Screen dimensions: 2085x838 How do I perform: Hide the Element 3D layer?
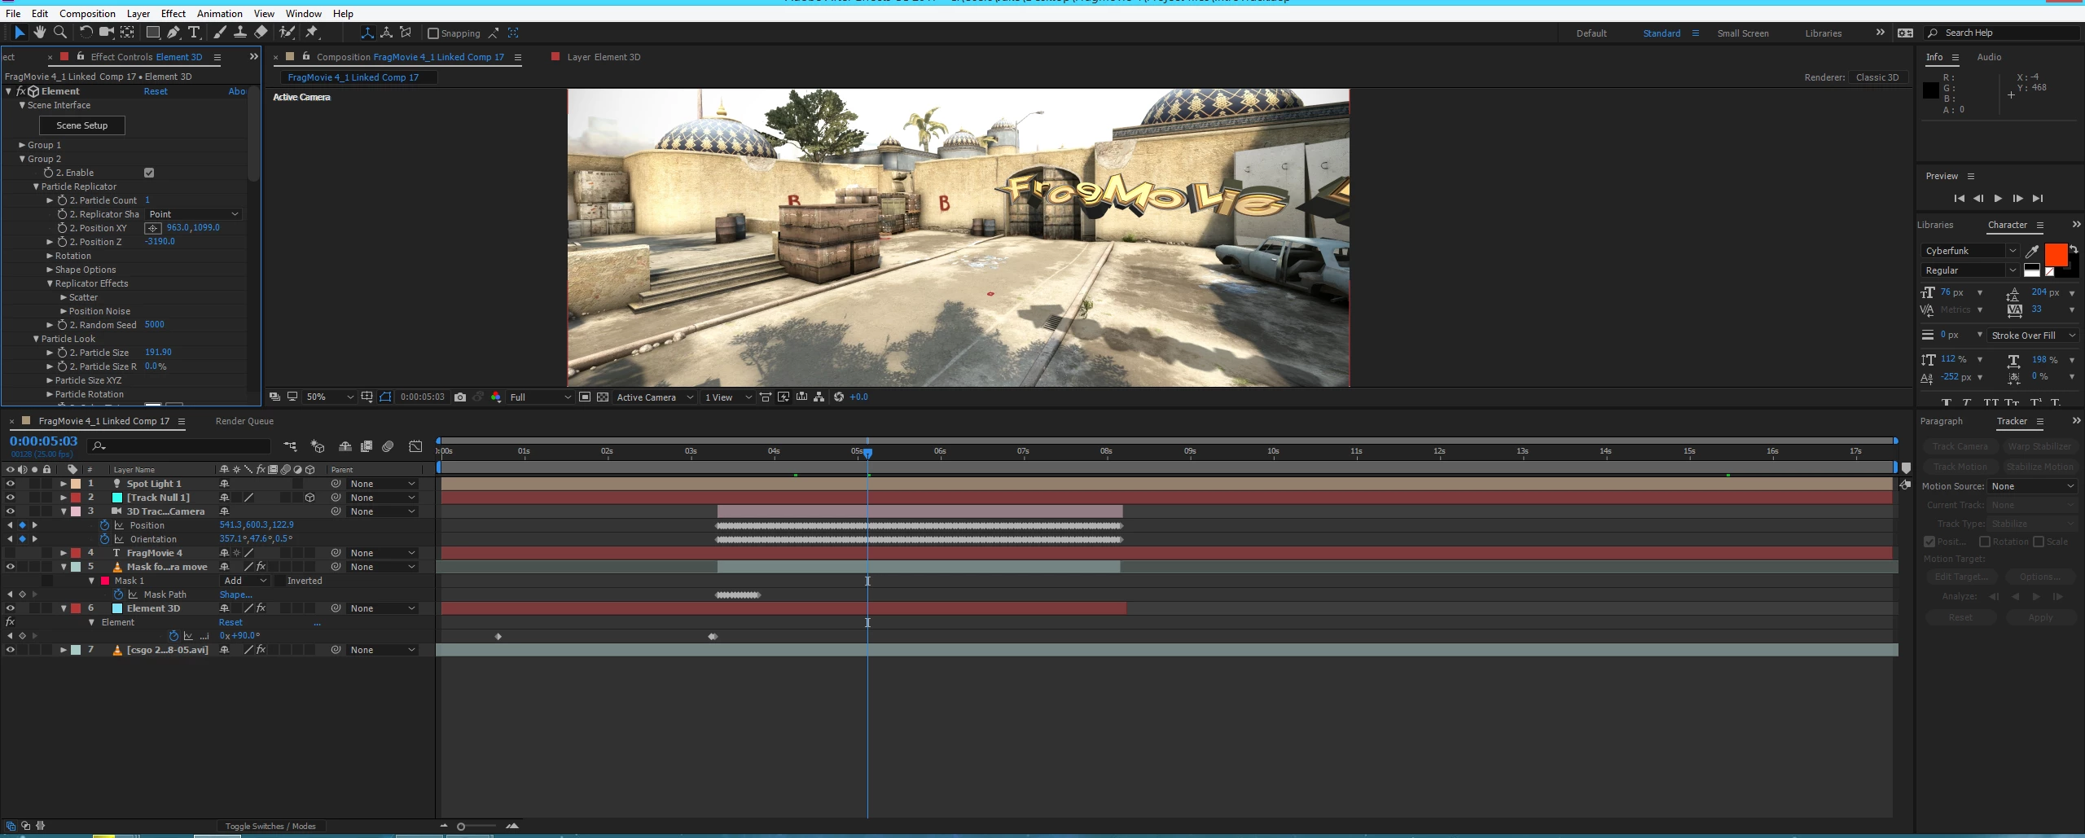point(11,608)
